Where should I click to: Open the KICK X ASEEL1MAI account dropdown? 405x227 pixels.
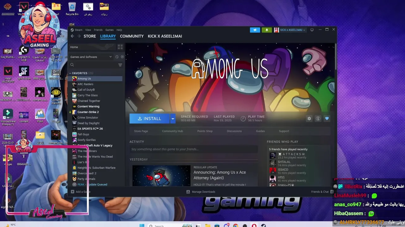[x=290, y=30]
